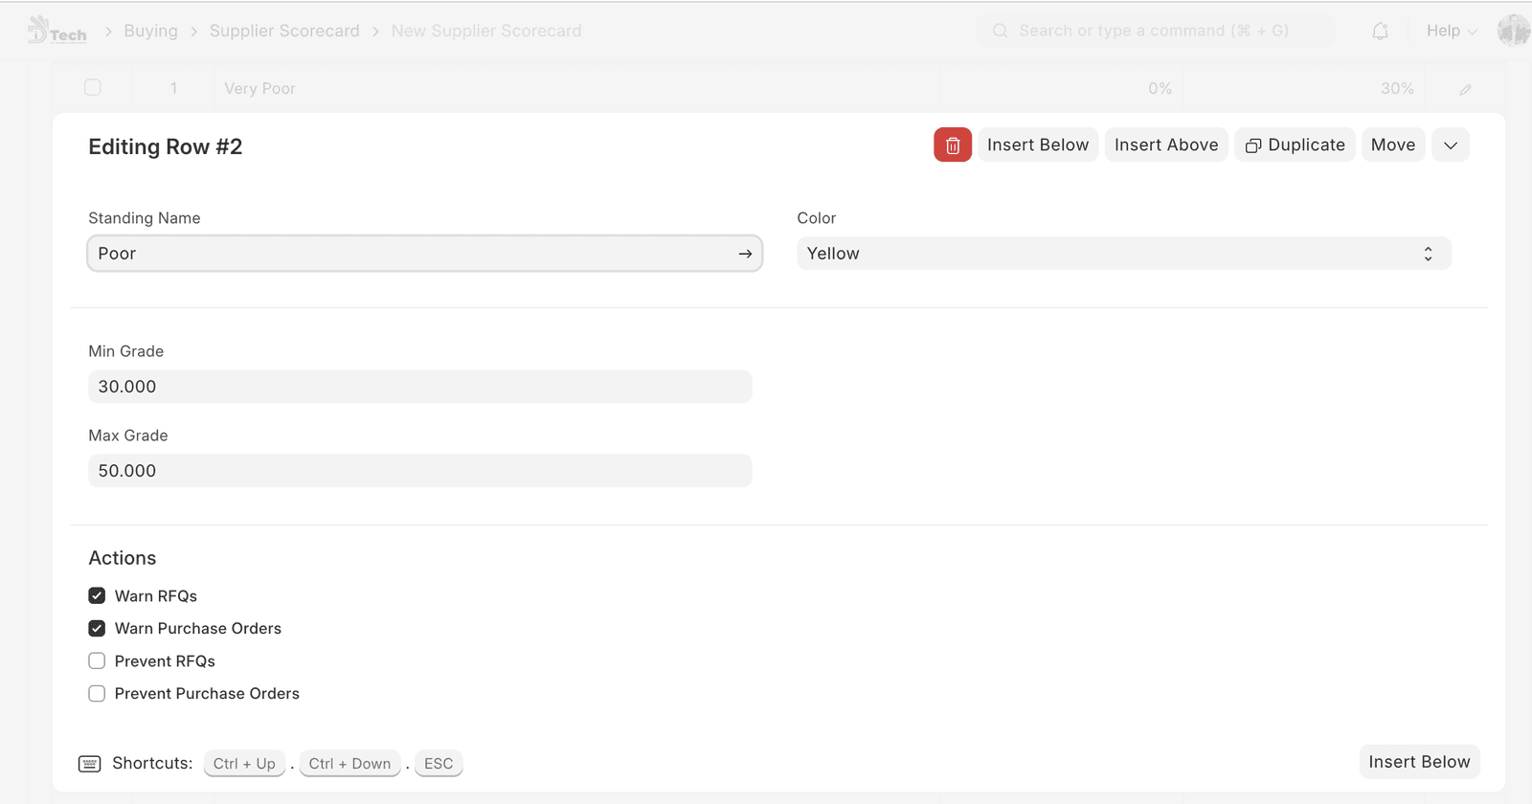The height and width of the screenshot is (804, 1532).
Task: Open the Color dropdown showing Yellow
Action: click(x=1123, y=254)
